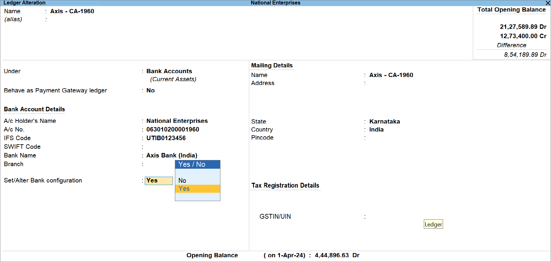
Task: Change the State field showing Karnataka
Action: click(x=384, y=122)
